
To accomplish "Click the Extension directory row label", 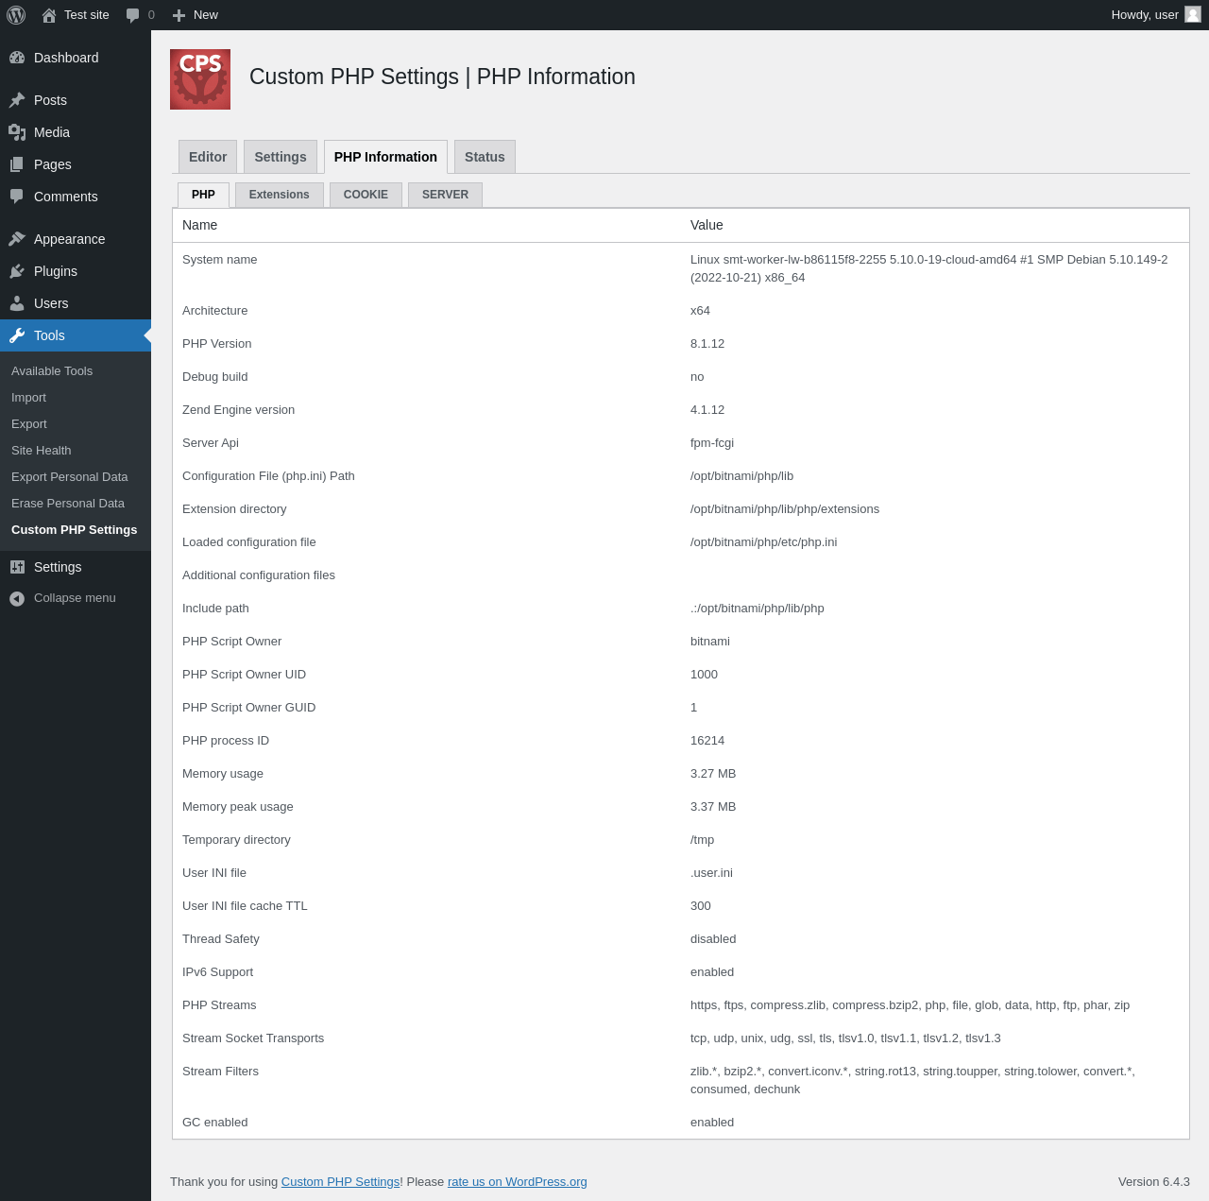I will (234, 509).
